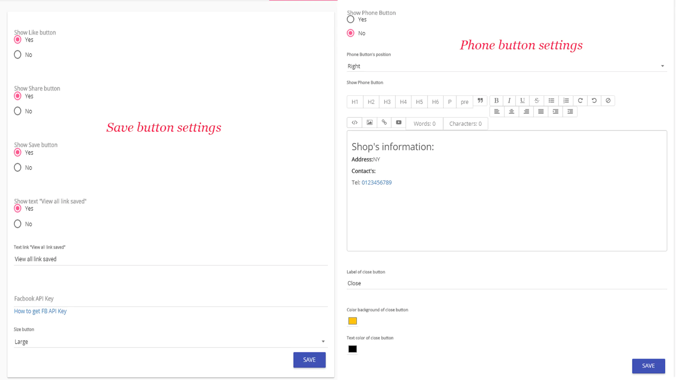Select No for Show Like button

click(x=18, y=54)
